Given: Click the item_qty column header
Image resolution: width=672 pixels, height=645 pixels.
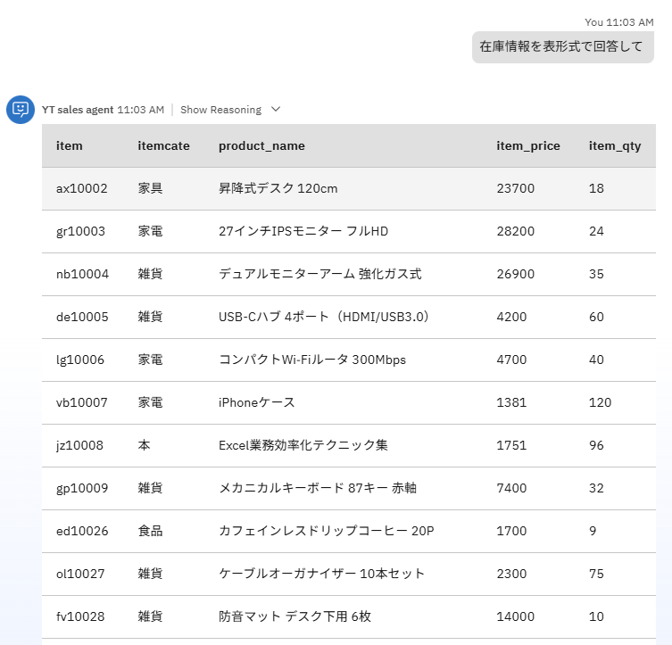Looking at the screenshot, I should click(x=614, y=146).
